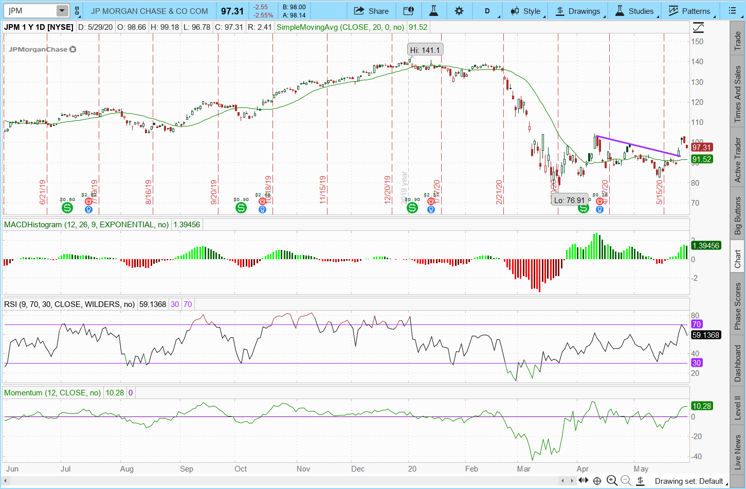The width and height of the screenshot is (746, 489).
Task: Open chart settings gear icon
Action: click(x=459, y=11)
